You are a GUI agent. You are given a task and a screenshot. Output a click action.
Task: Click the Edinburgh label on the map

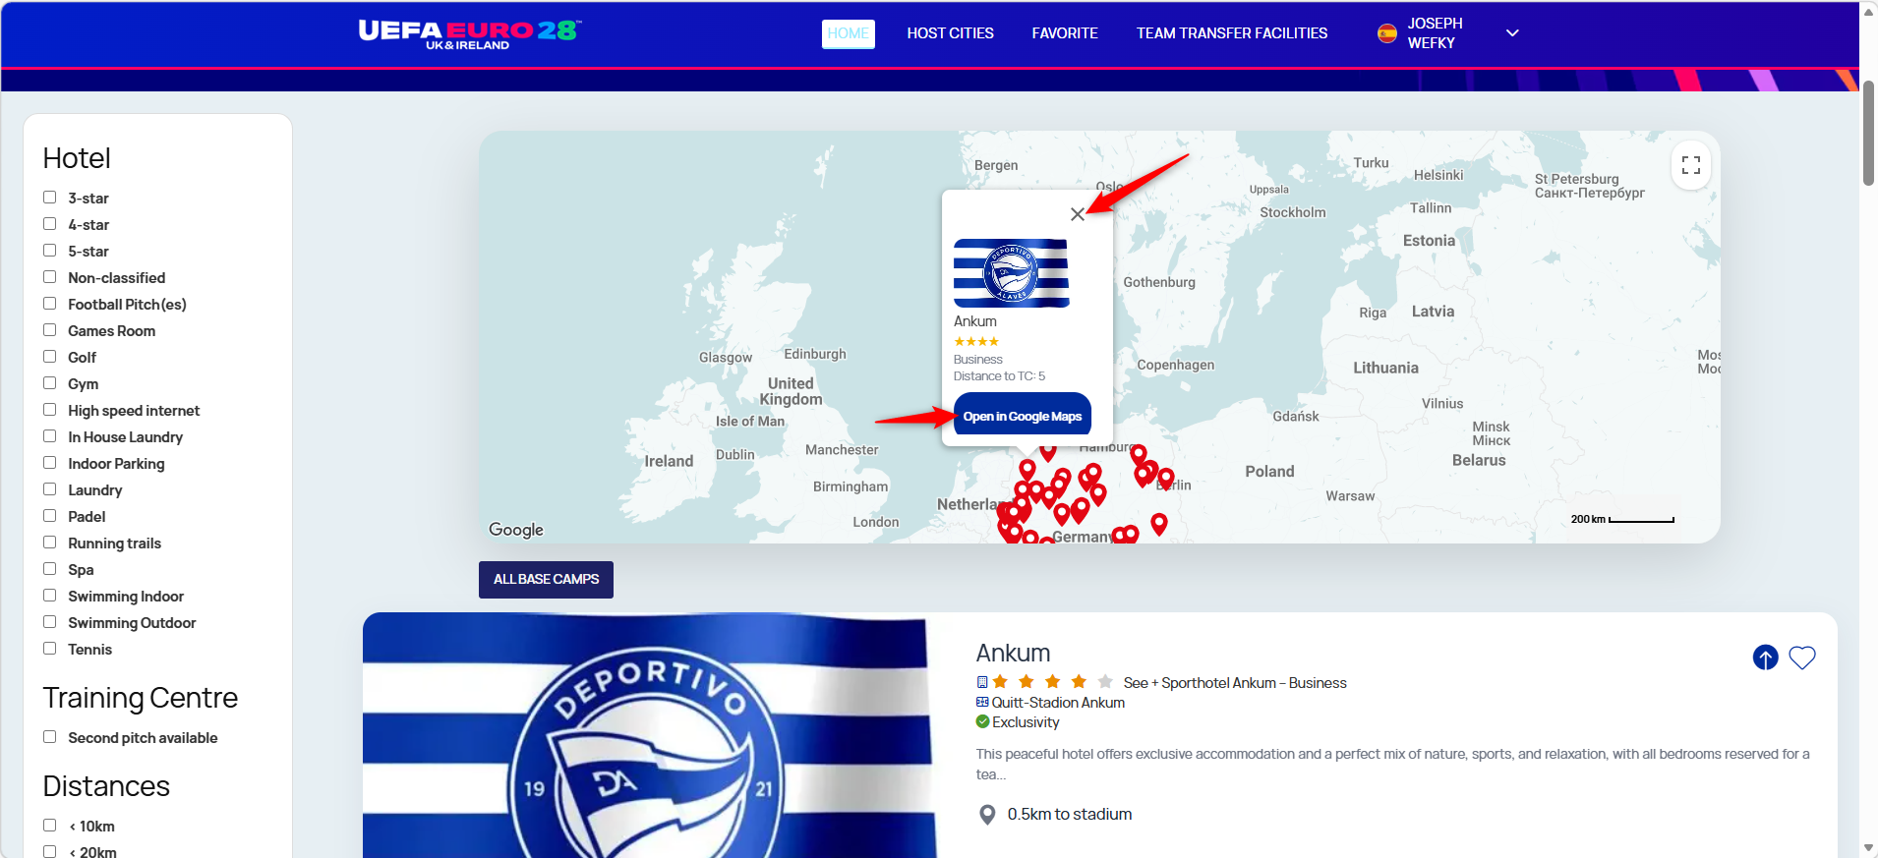815,354
